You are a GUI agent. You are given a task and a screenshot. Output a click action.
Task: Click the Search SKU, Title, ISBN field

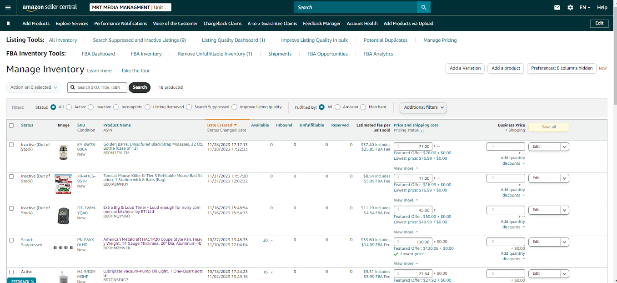tap(98, 87)
